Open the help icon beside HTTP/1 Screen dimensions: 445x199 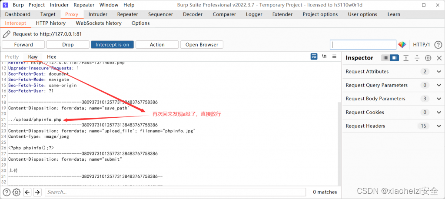[x=438, y=45]
